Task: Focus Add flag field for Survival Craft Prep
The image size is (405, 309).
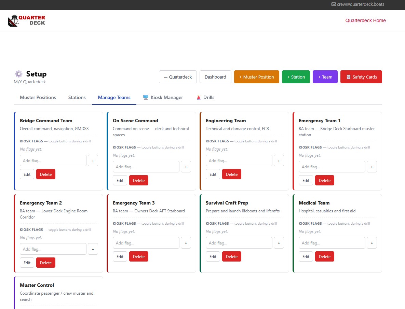Action: point(239,243)
